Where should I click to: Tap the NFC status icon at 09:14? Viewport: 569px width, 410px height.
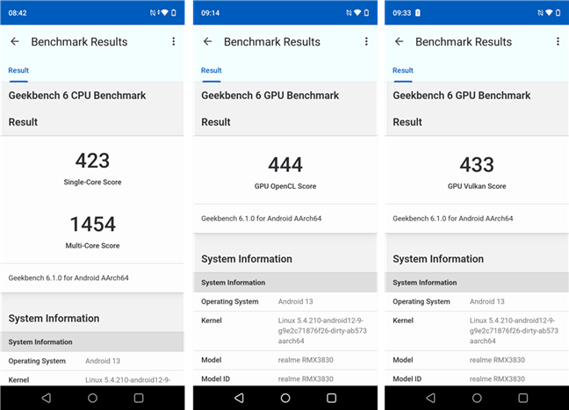pos(349,12)
